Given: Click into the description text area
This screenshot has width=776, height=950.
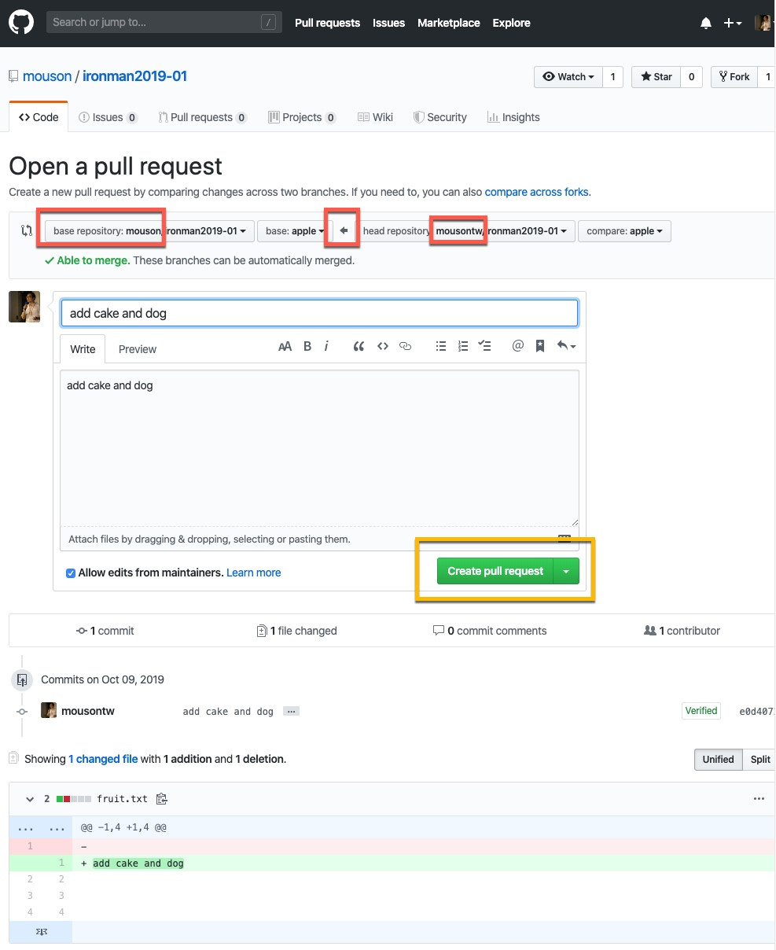Looking at the screenshot, I should [x=319, y=448].
